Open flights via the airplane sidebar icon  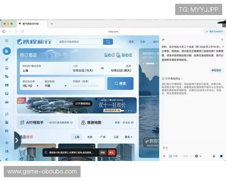[x=7, y=60]
